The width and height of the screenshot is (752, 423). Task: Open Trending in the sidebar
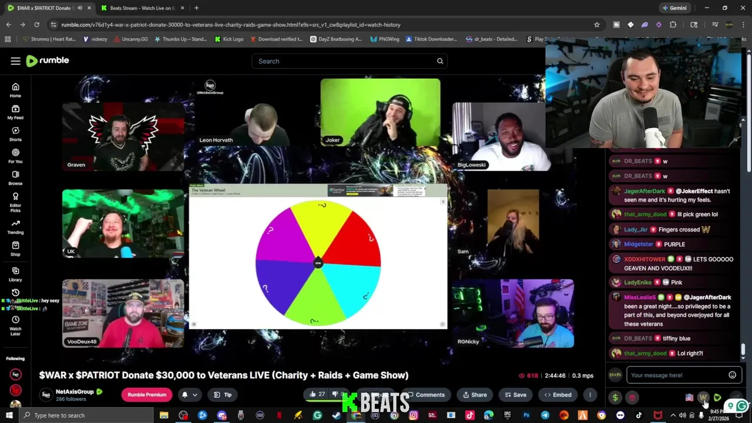pos(15,227)
